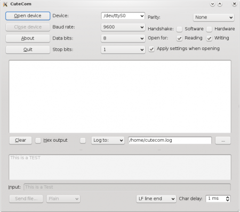The width and height of the screenshot is (240, 212).
Task: Select history entry This is a TEST
Action: pos(26,158)
